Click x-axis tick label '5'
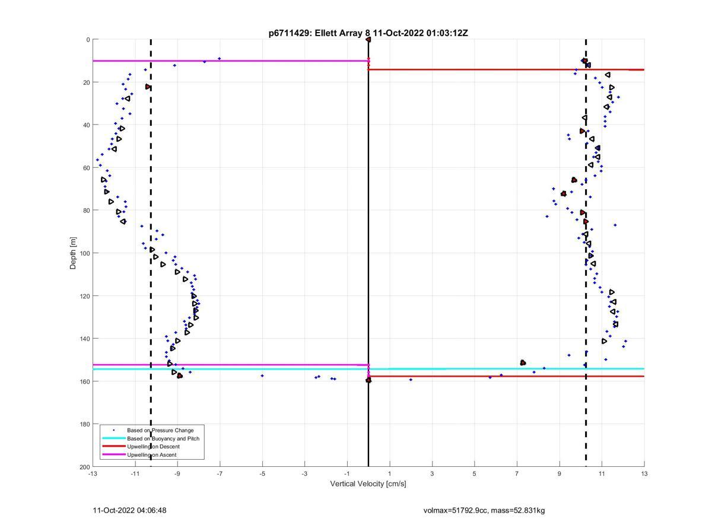 [x=475, y=473]
